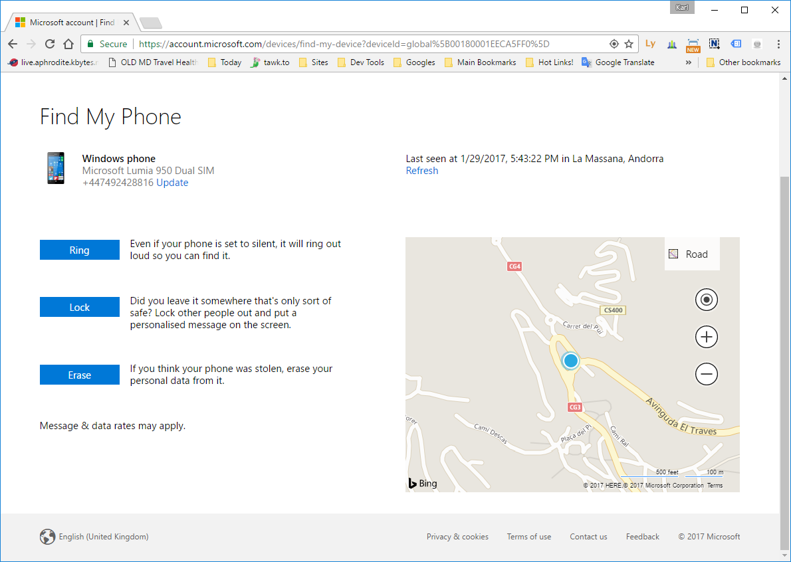Open Terms of use link
The image size is (791, 562).
tap(529, 537)
